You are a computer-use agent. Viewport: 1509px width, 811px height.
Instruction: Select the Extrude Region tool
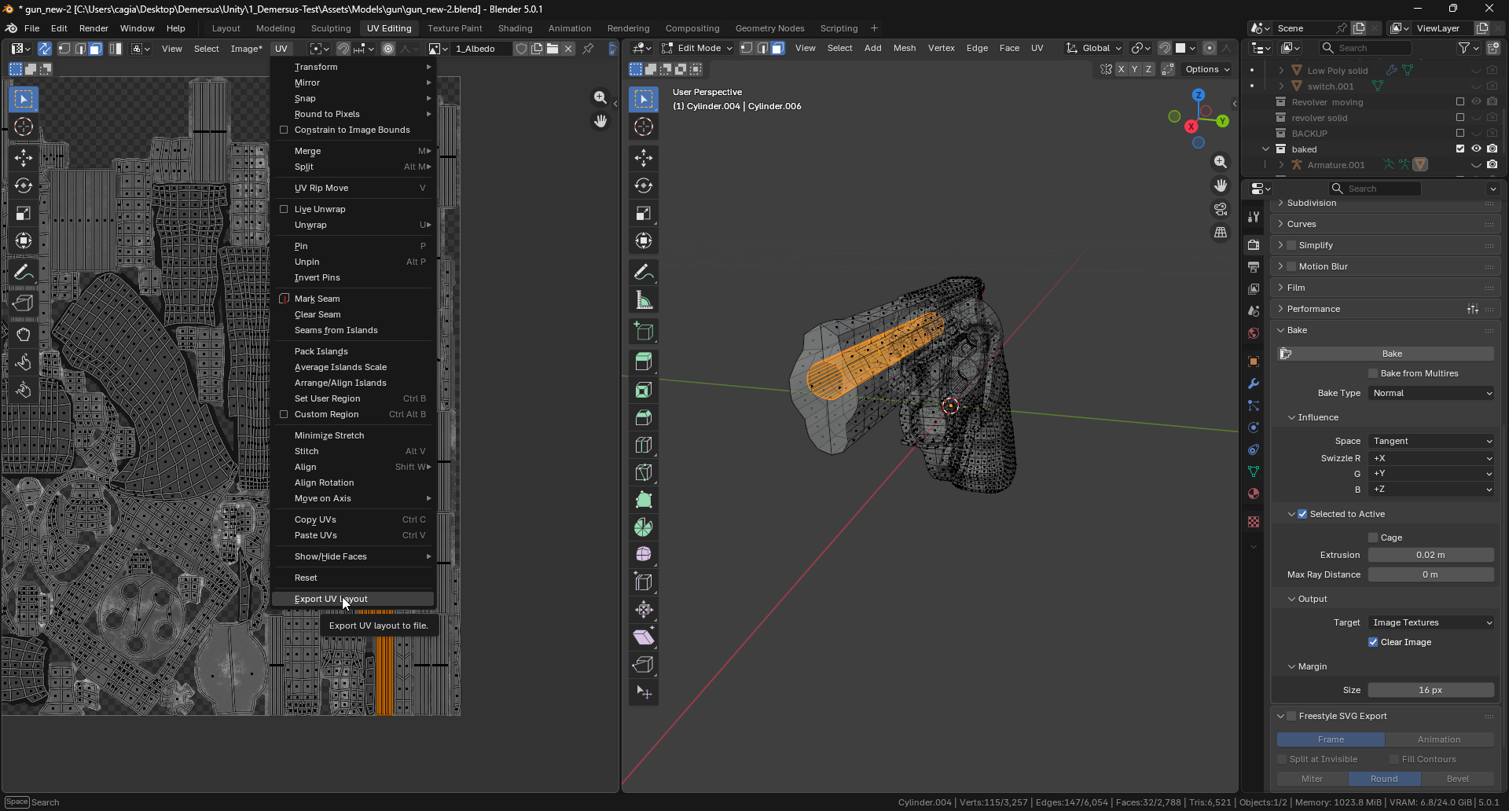click(x=644, y=362)
